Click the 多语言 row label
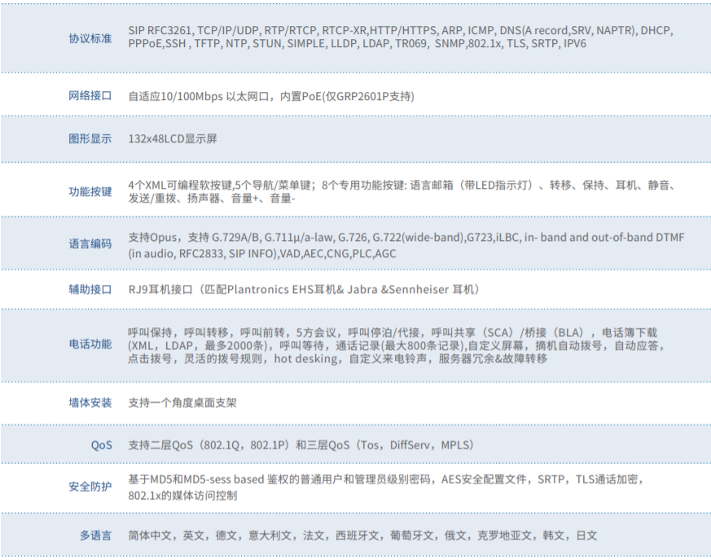 click(95, 536)
